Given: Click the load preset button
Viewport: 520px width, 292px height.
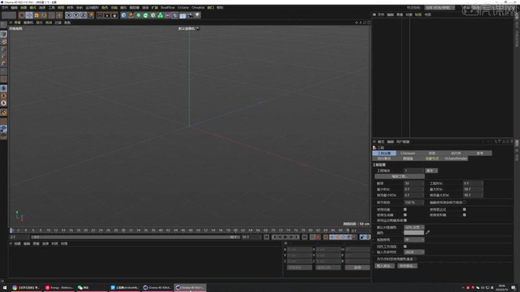Looking at the screenshot, I should coord(384,266).
